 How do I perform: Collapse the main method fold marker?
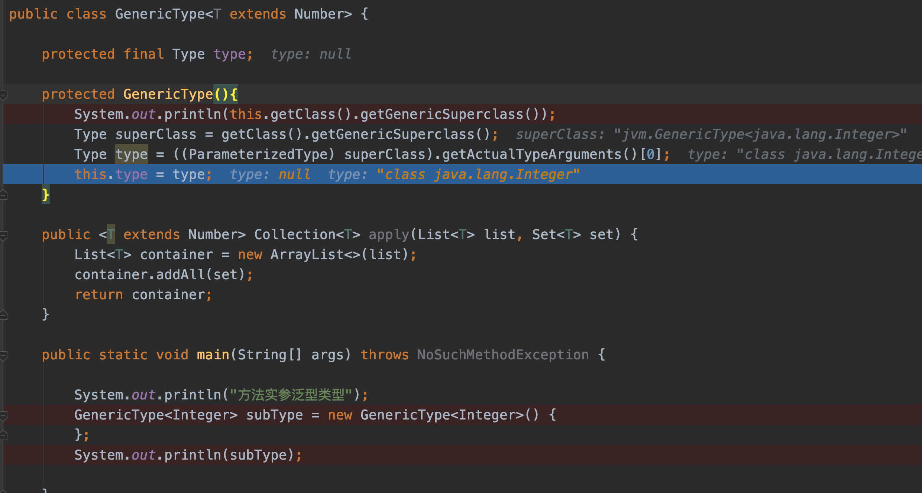(x=3, y=356)
